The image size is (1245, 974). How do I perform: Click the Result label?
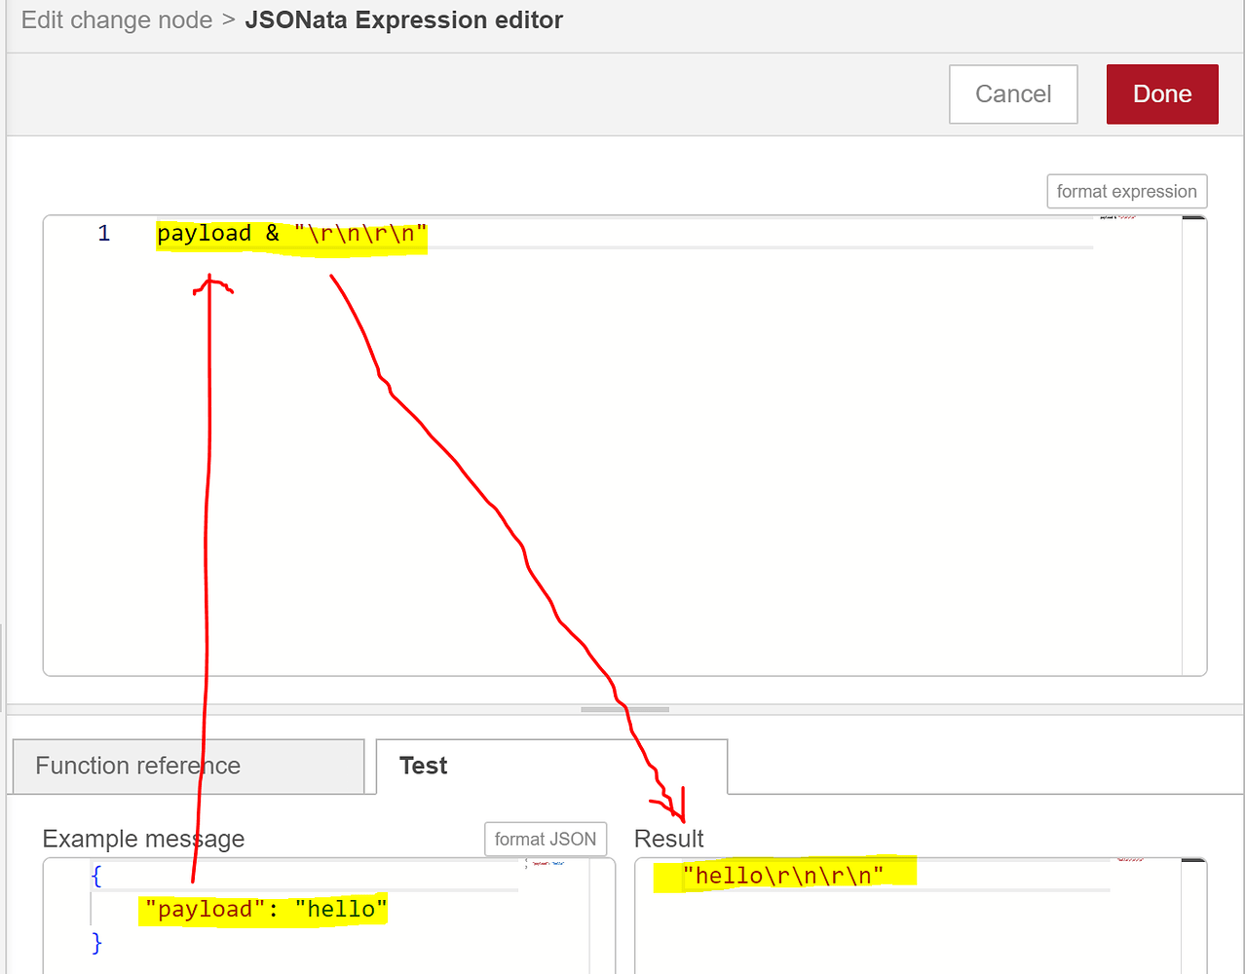(x=668, y=840)
